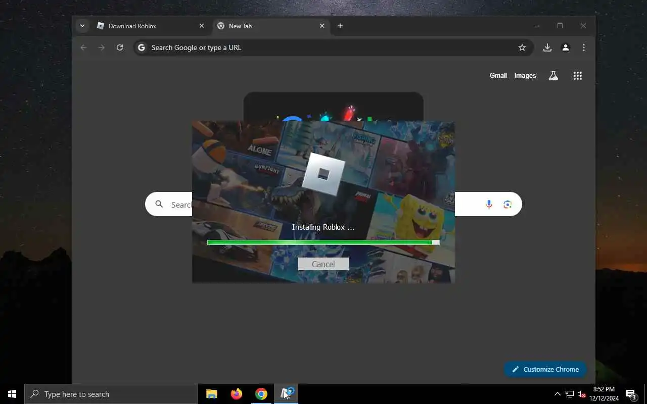The height and width of the screenshot is (404, 647).
Task: Click Customize Chrome button
Action: point(545,369)
